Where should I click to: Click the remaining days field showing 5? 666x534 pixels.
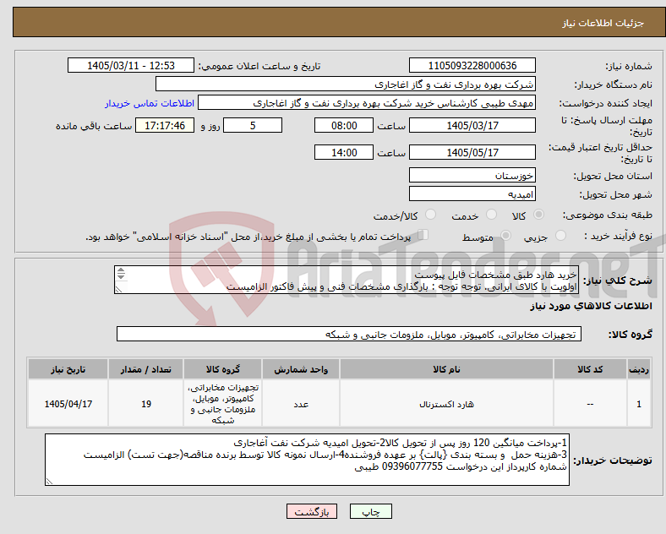pyautogui.click(x=253, y=126)
